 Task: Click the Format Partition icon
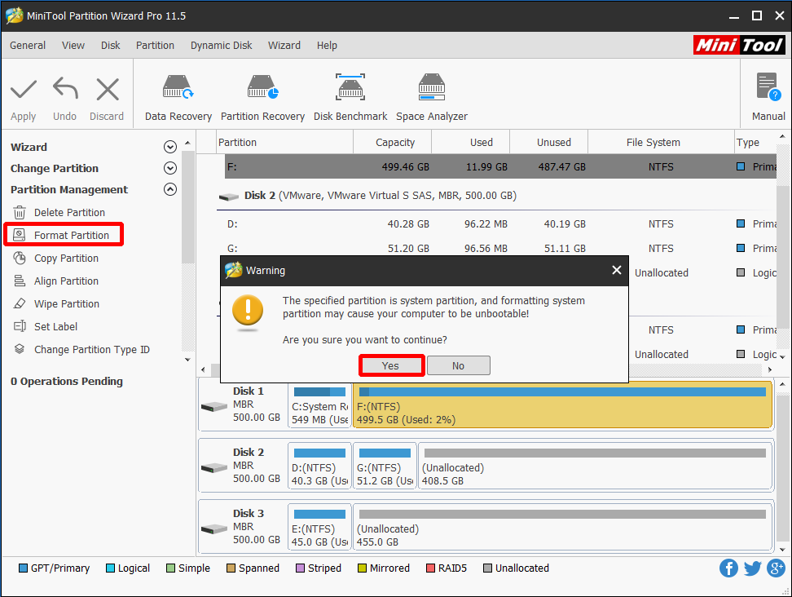tap(20, 235)
